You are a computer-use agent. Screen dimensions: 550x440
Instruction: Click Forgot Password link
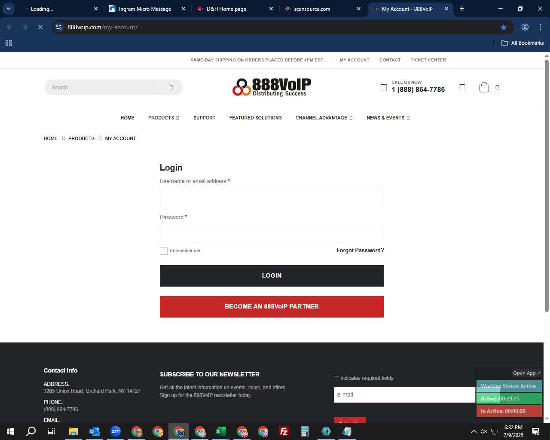[360, 251]
